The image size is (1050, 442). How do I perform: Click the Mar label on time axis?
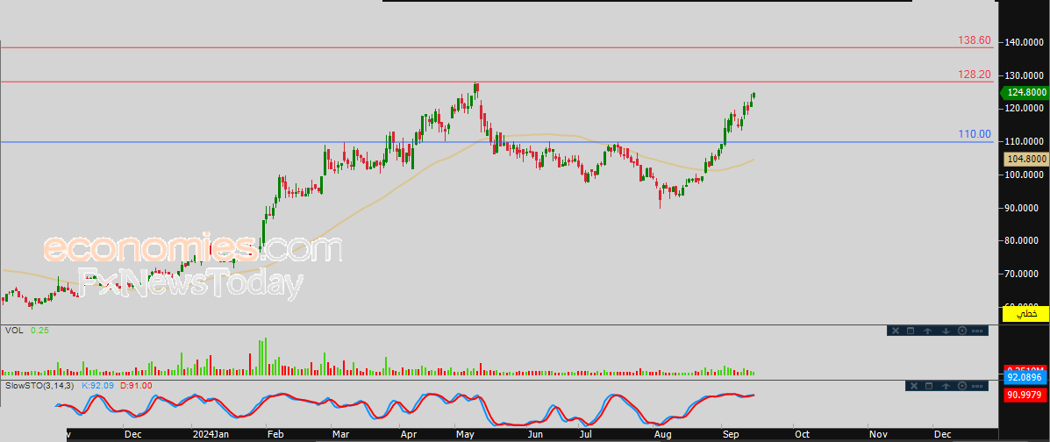[341, 434]
